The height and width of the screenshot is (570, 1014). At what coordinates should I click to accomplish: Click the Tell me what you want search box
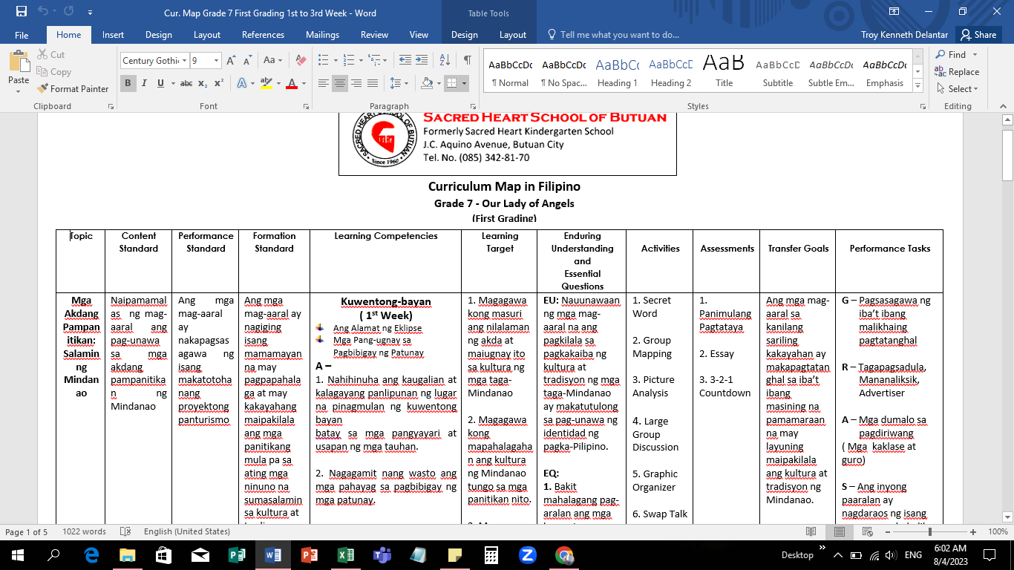[612, 35]
